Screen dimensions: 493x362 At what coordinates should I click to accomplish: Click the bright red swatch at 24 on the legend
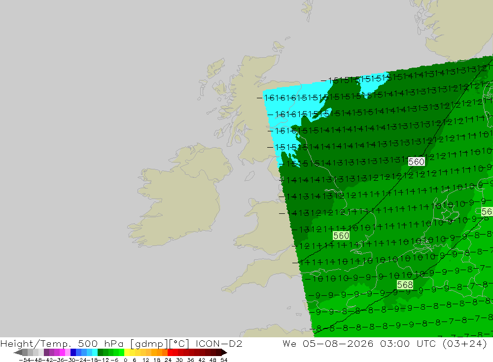[x=170, y=352]
